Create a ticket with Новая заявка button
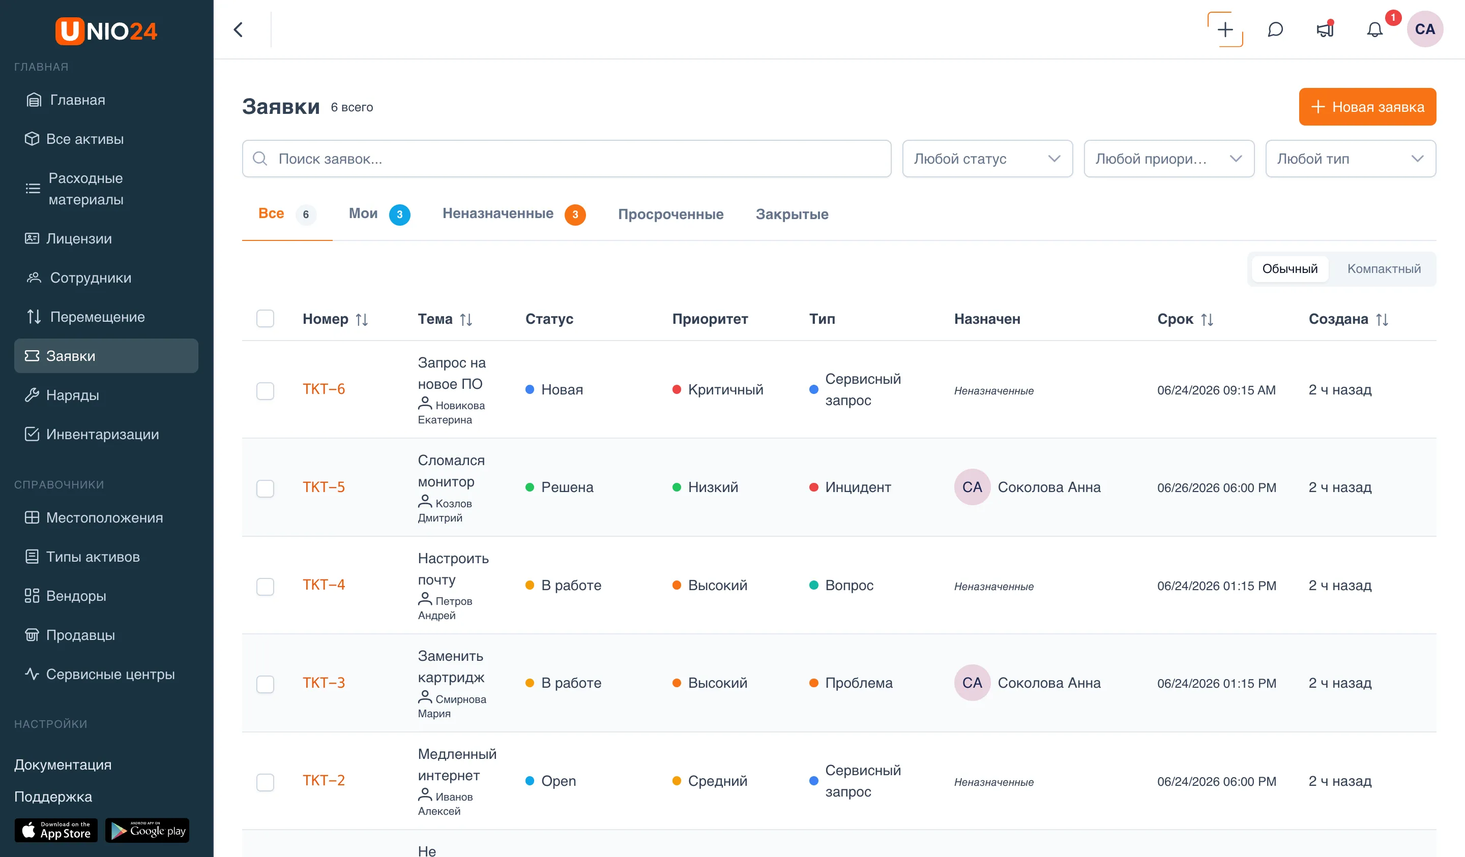 (1367, 107)
